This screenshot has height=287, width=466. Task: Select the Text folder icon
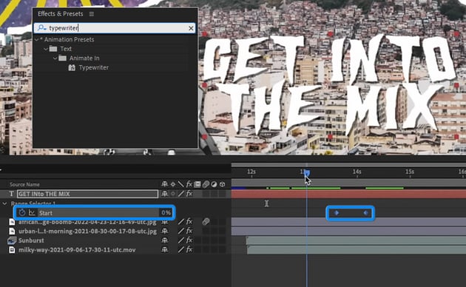coord(53,49)
